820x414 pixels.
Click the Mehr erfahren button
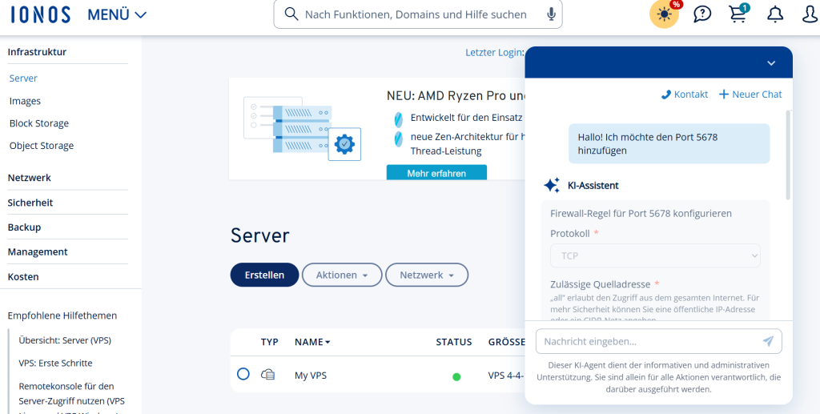tap(436, 173)
